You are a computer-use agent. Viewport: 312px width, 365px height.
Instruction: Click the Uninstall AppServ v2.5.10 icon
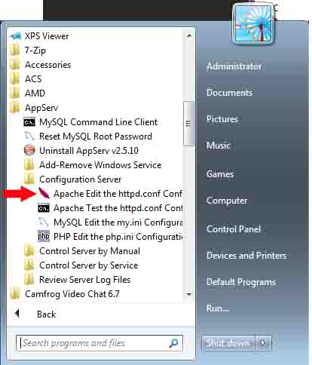pyautogui.click(x=29, y=150)
